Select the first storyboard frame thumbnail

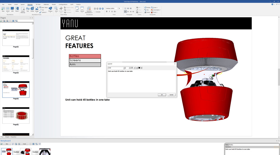7,152
